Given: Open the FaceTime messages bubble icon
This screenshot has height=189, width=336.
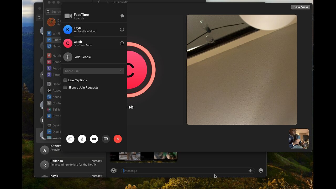Looking at the screenshot, I should coord(122,16).
